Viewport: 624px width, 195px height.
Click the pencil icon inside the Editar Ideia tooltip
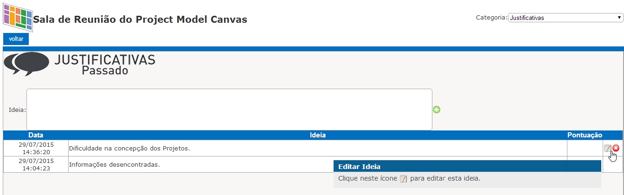tap(403, 179)
